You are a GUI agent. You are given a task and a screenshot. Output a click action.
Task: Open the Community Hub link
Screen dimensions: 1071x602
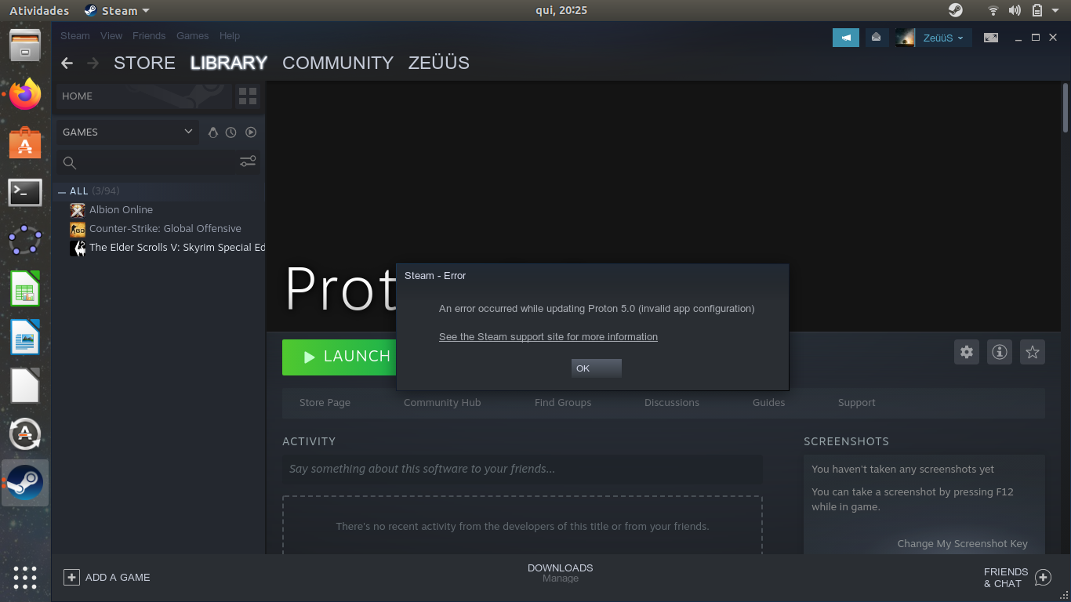click(442, 403)
